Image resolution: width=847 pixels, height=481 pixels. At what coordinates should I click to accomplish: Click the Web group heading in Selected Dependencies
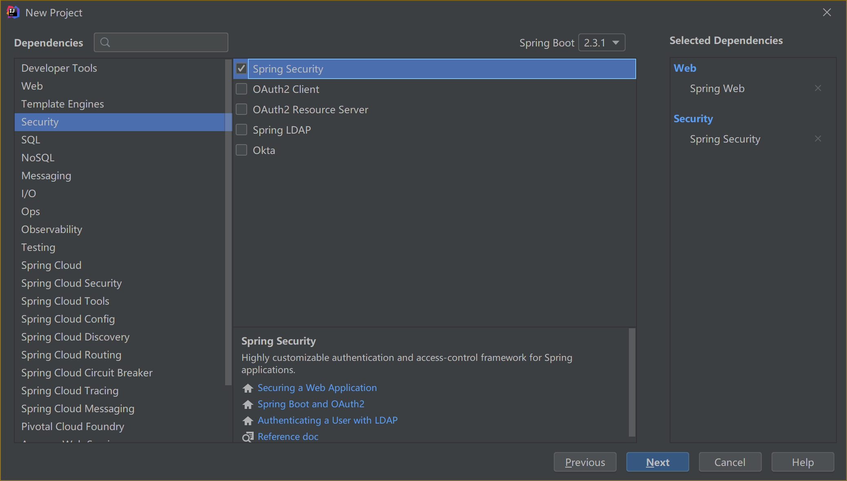point(685,68)
